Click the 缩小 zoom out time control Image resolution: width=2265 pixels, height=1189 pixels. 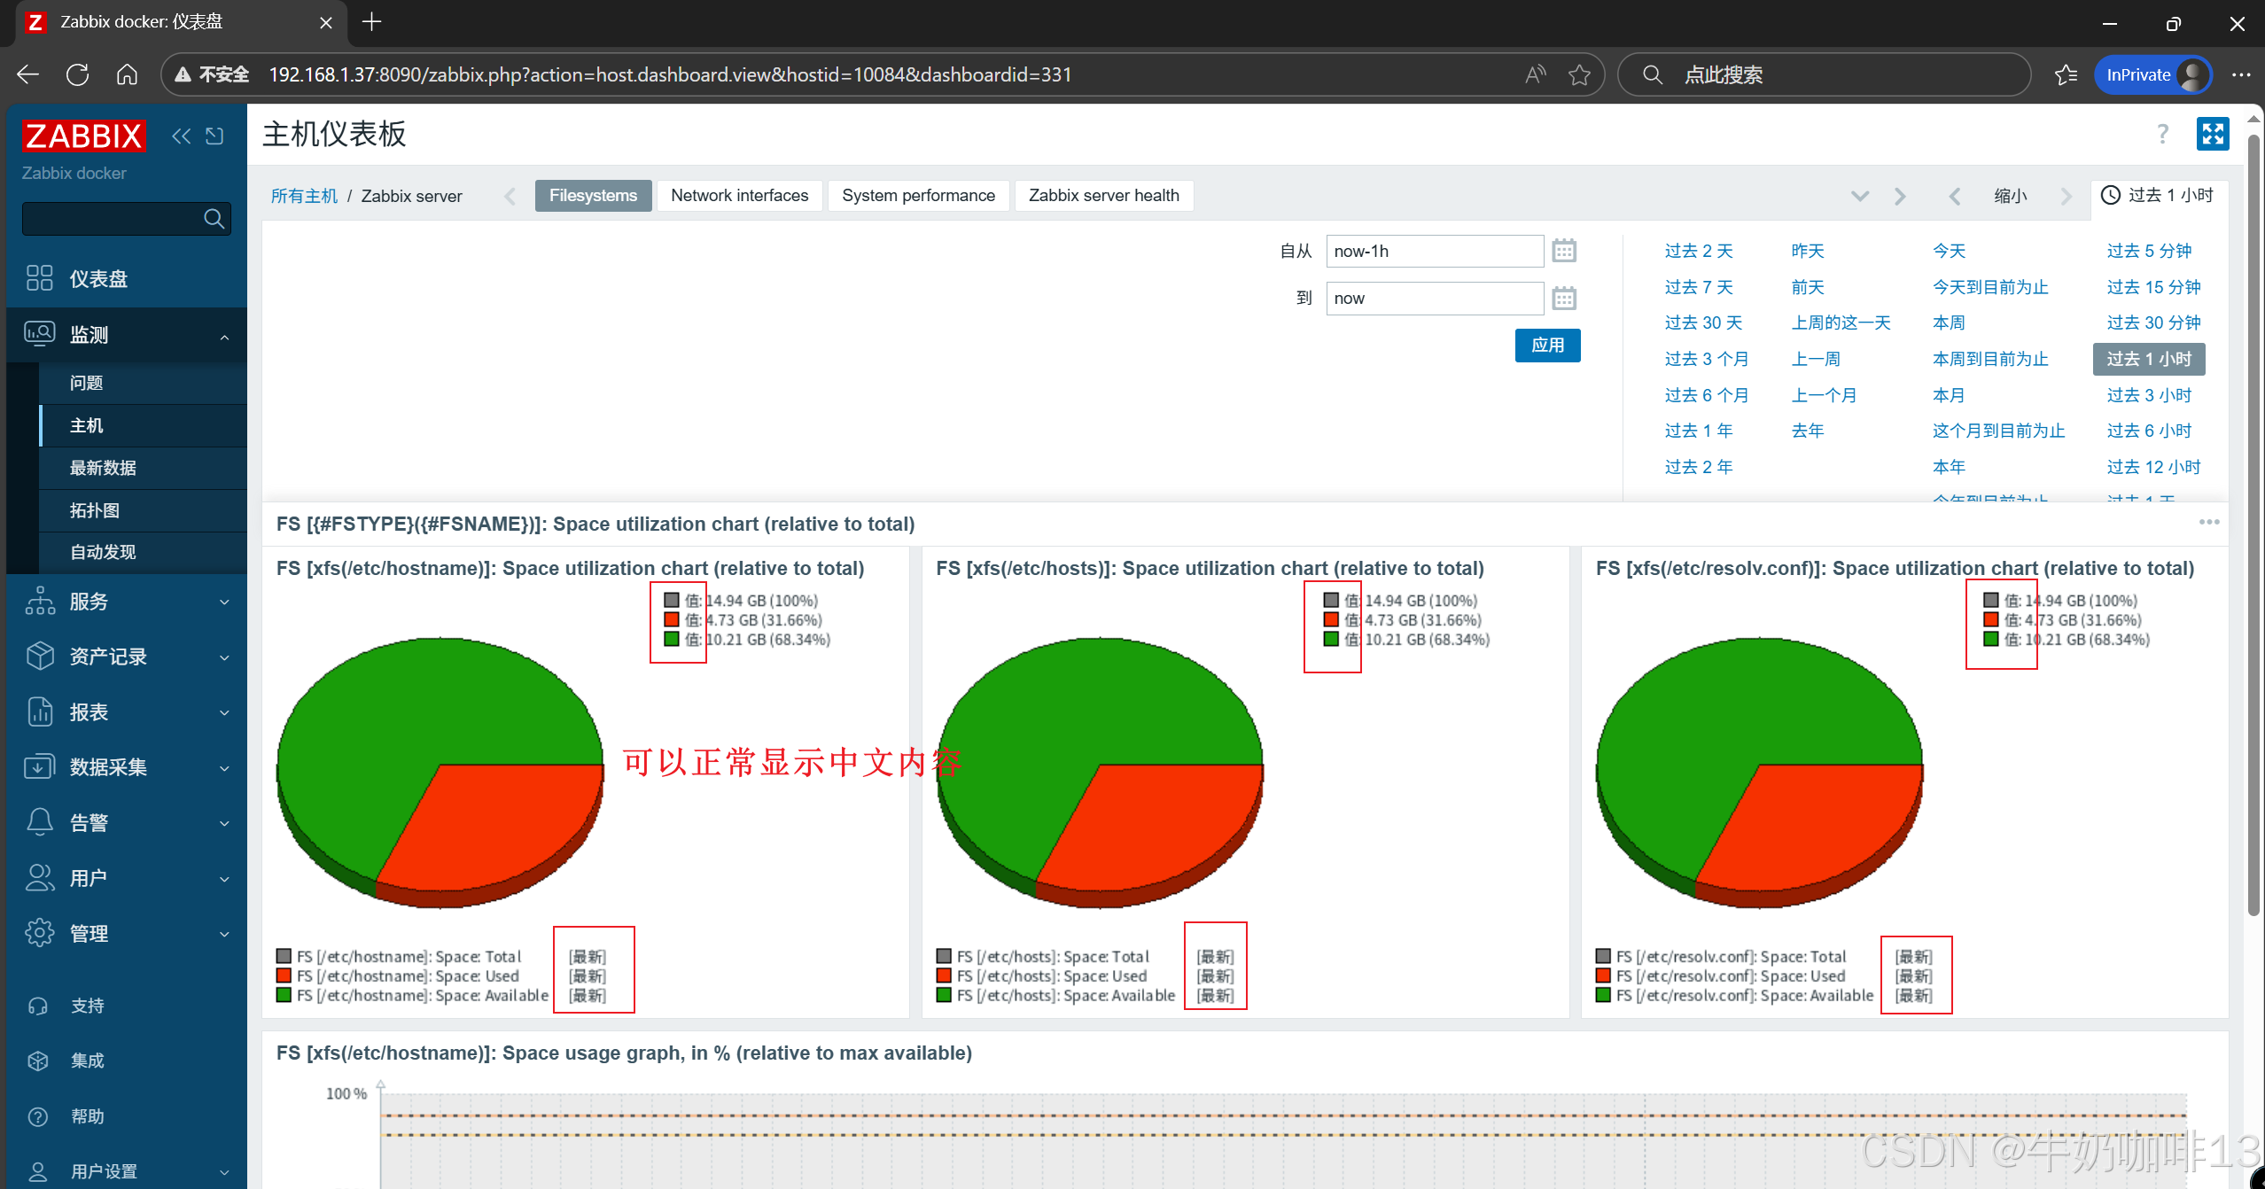pos(2010,196)
